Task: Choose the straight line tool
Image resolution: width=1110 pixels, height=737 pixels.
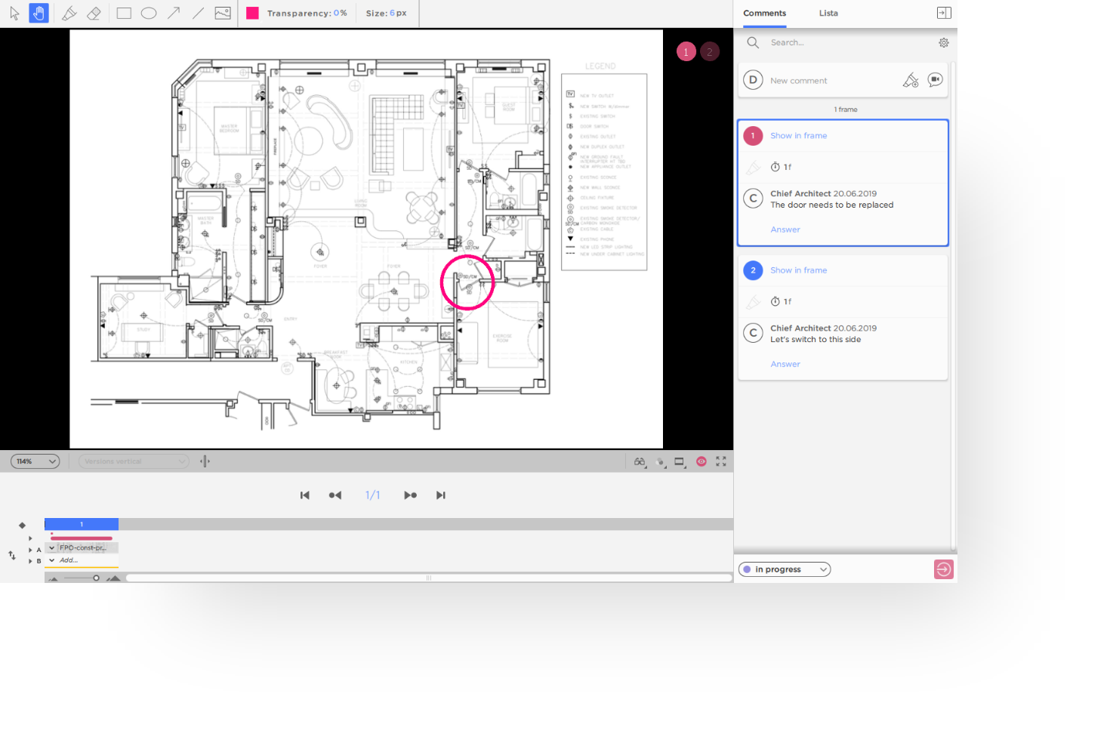Action: tap(198, 13)
